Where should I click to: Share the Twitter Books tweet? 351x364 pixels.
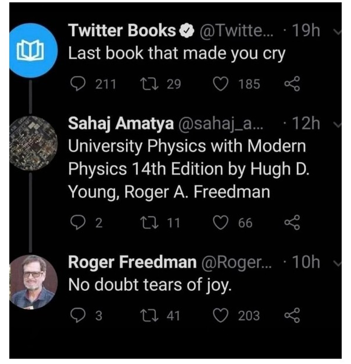coord(292,84)
